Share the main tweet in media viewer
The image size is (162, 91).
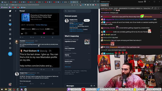(53, 33)
